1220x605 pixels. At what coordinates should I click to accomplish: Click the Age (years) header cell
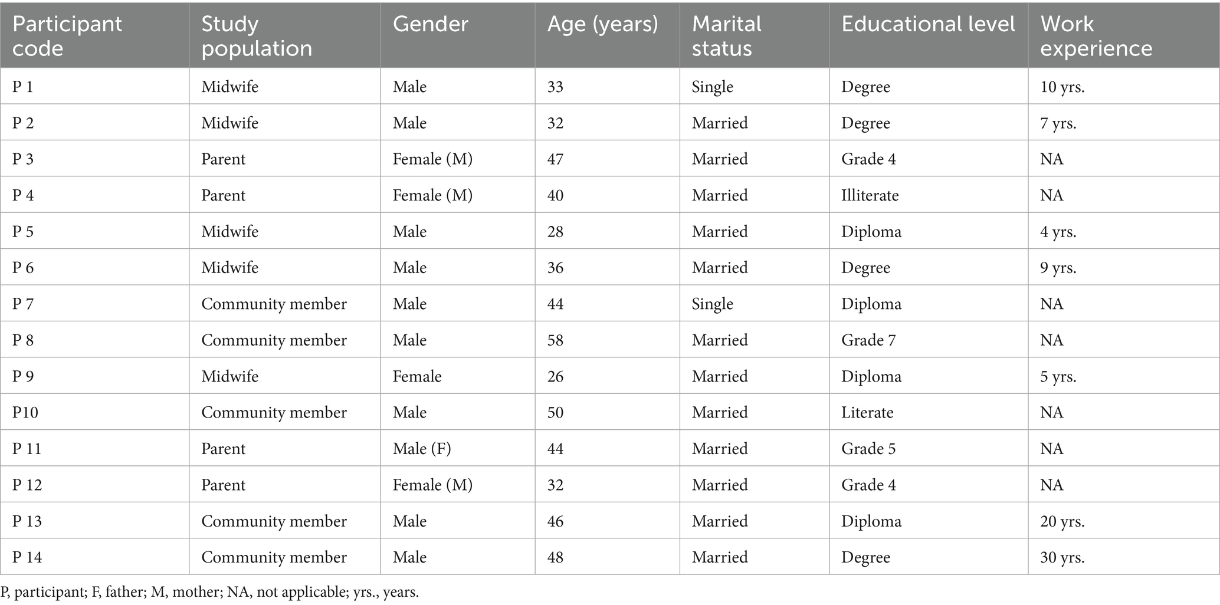click(608, 35)
